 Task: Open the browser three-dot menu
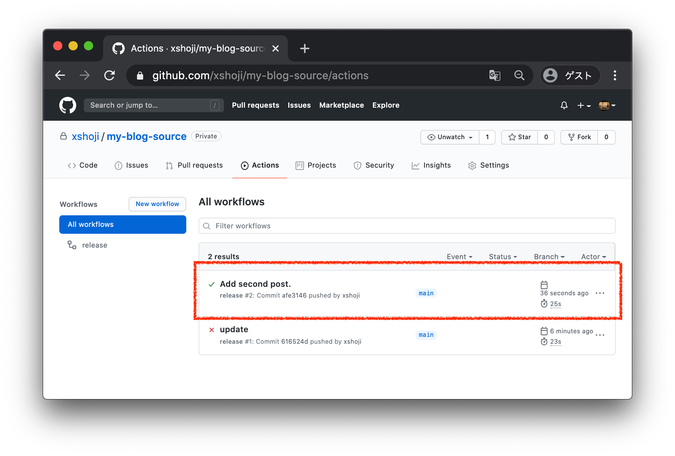615,75
